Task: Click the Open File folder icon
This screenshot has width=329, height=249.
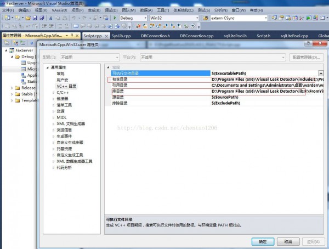Action: [28, 18]
